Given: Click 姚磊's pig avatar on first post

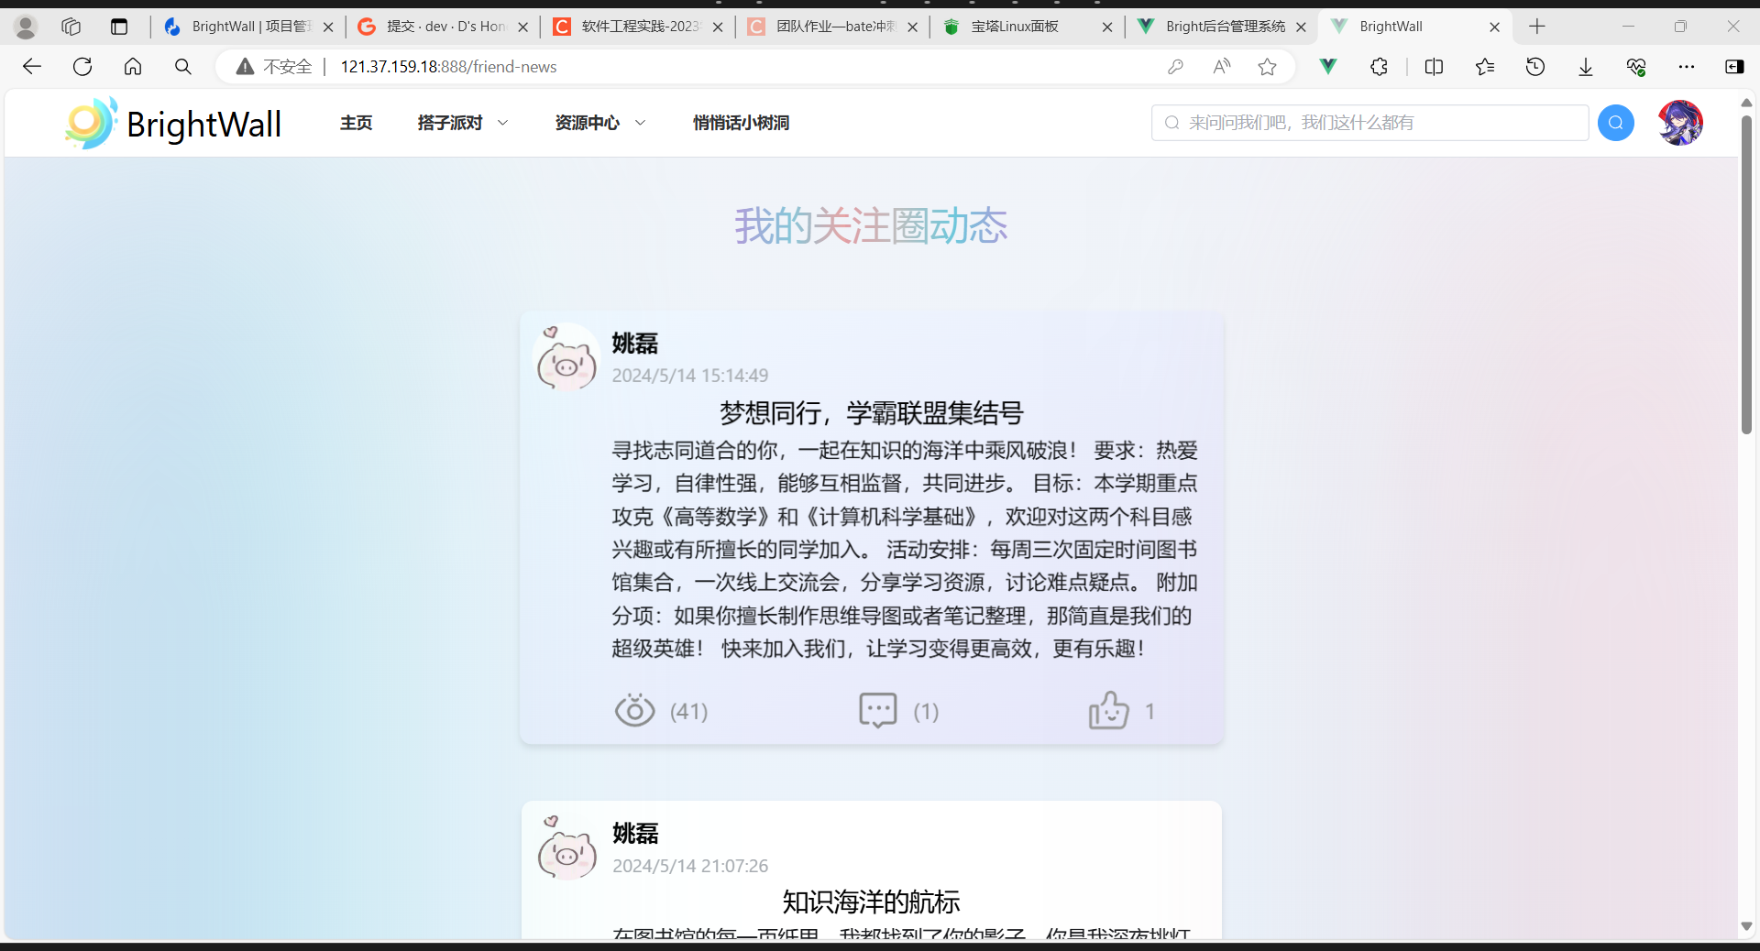Looking at the screenshot, I should (x=566, y=358).
